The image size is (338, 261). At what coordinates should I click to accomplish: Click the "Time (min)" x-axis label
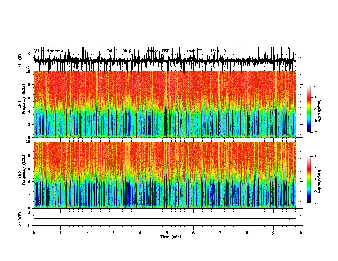171,237
